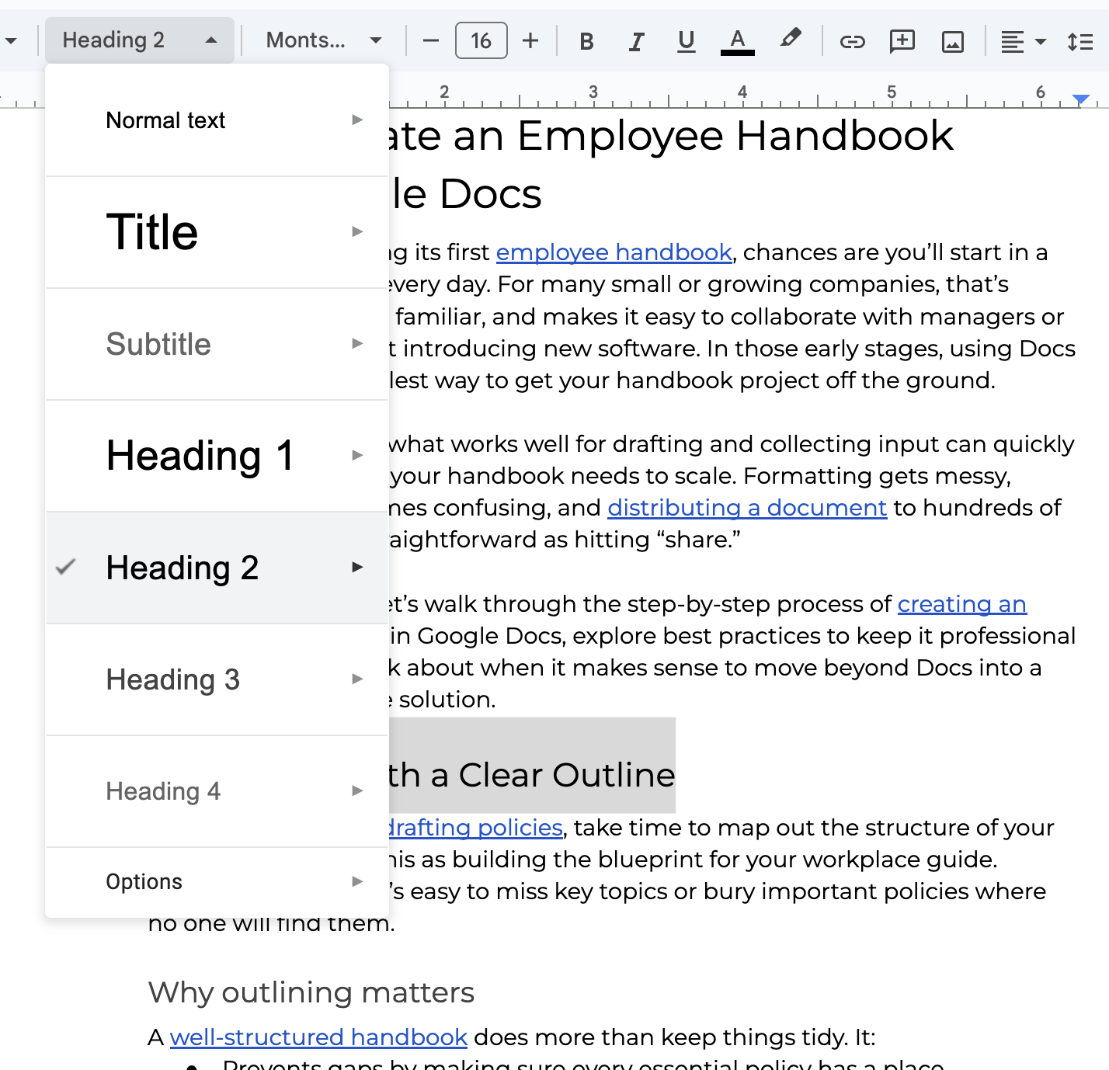Click the right indent marker on the ruler
Screen dimensions: 1109x1070
click(1080, 99)
